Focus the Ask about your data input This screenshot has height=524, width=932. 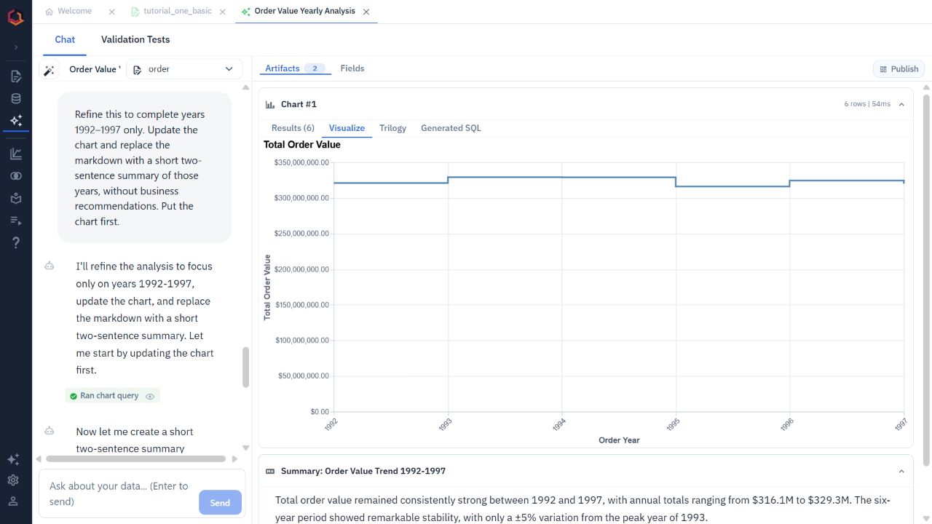pos(120,494)
